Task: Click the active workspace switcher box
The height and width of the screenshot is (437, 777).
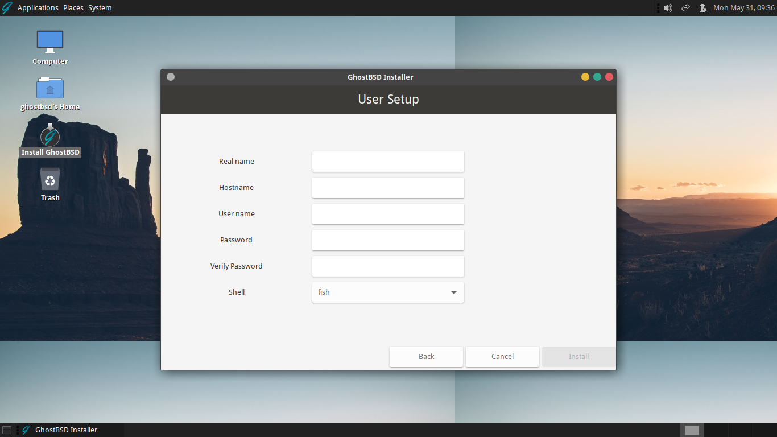Action: pyautogui.click(x=692, y=430)
